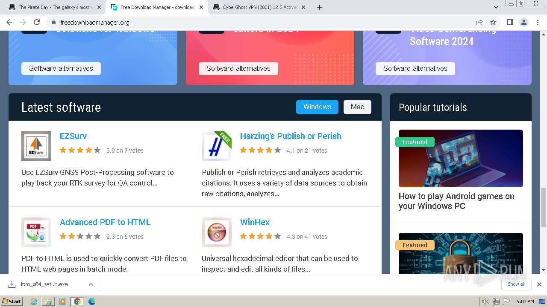Close The Pirate Bay tab
Viewport: 547px width, 307px height.
coord(99,7)
